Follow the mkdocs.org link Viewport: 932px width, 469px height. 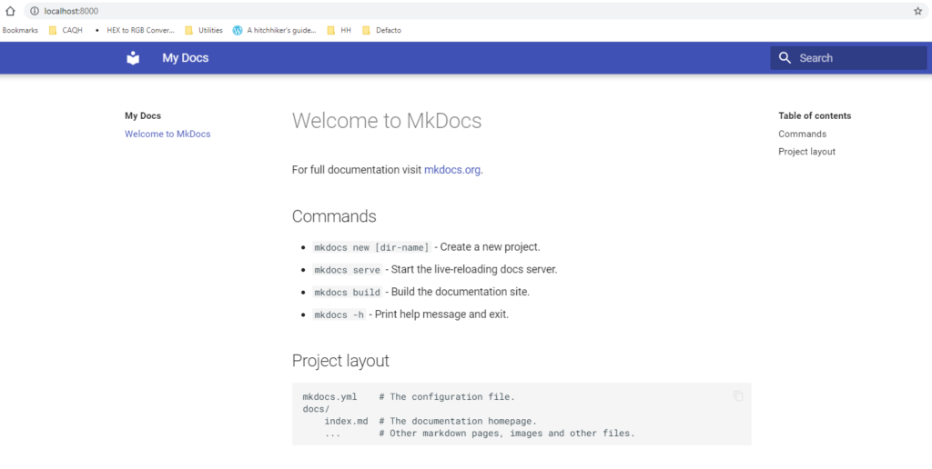point(452,170)
